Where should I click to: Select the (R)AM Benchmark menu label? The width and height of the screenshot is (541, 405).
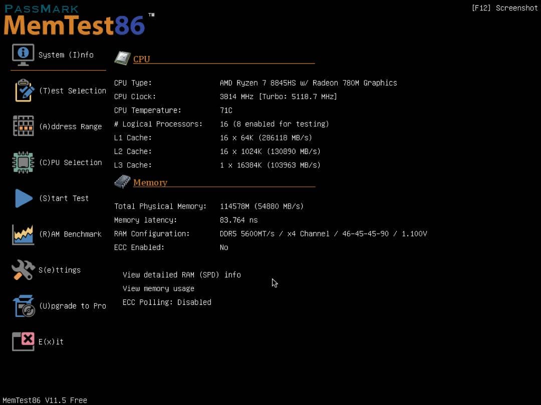click(x=70, y=234)
